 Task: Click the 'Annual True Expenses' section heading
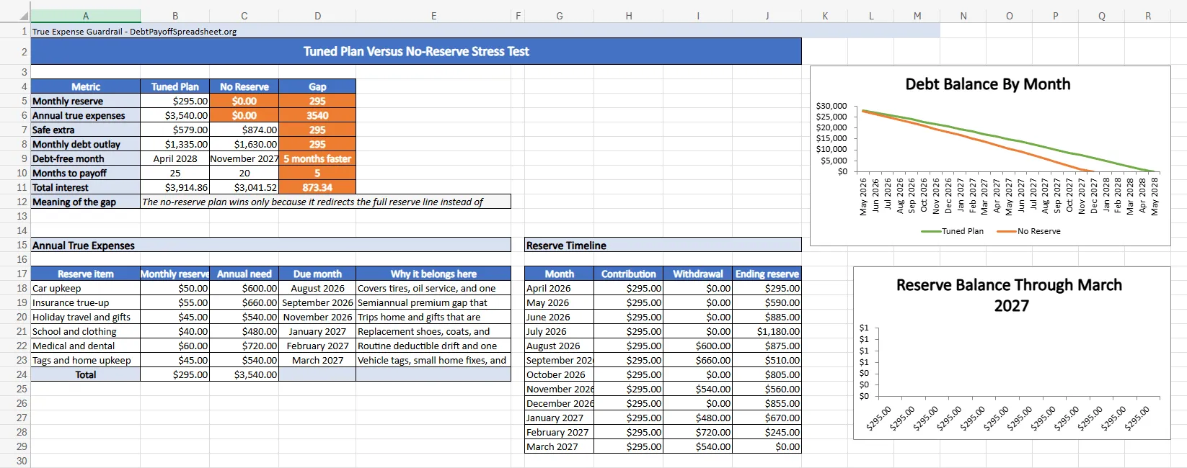270,246
